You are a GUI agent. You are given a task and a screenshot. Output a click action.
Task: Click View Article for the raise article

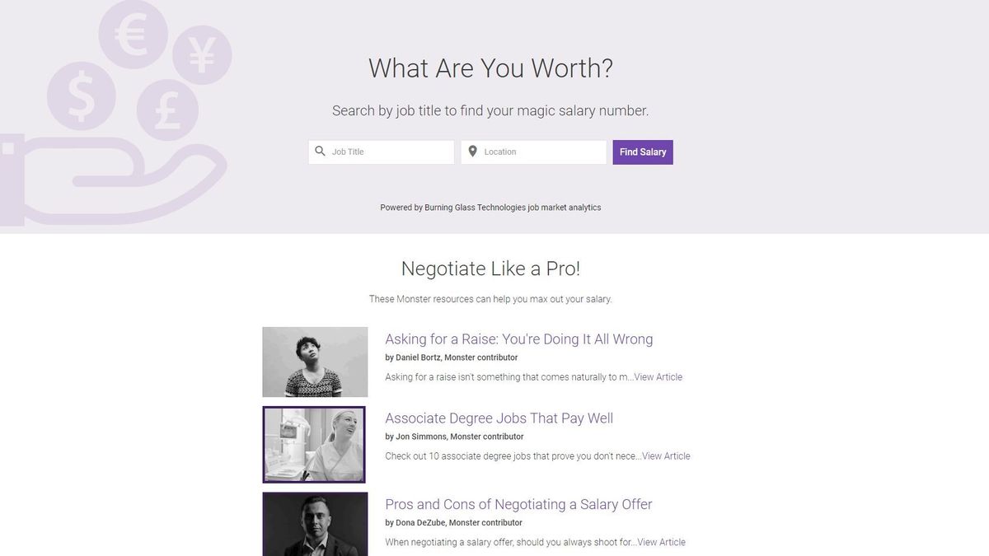(659, 376)
